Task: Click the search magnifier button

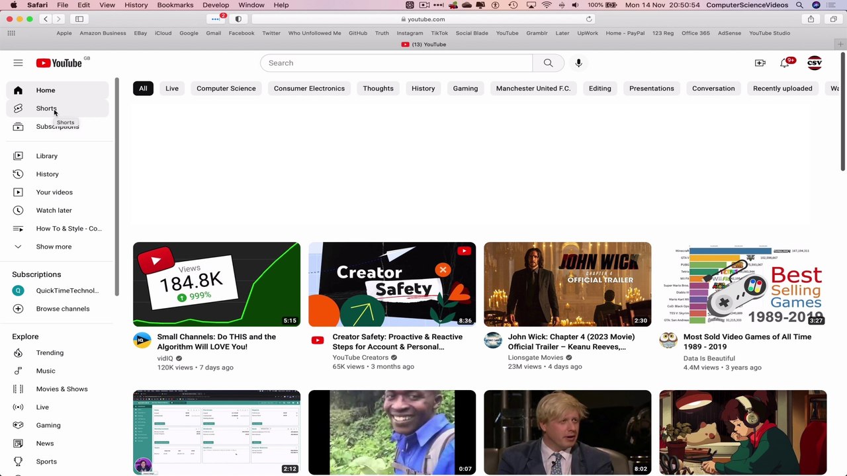Action: click(x=548, y=63)
